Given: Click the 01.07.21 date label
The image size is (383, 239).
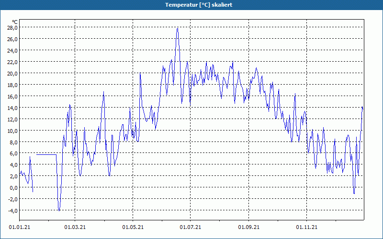Looking at the screenshot, I should coord(191,228).
